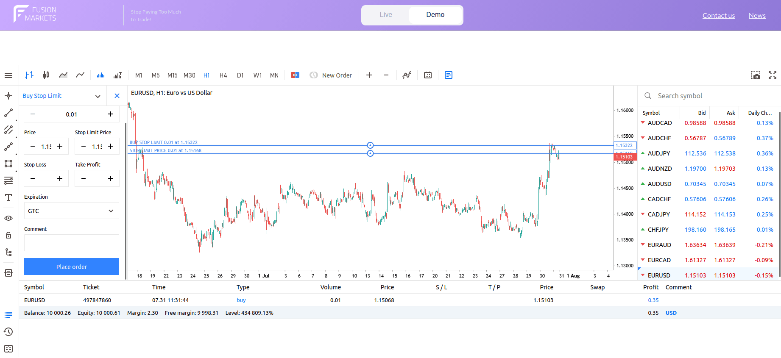This screenshot has width=781, height=358.
Task: Enter fullscreen mode
Action: point(773,75)
